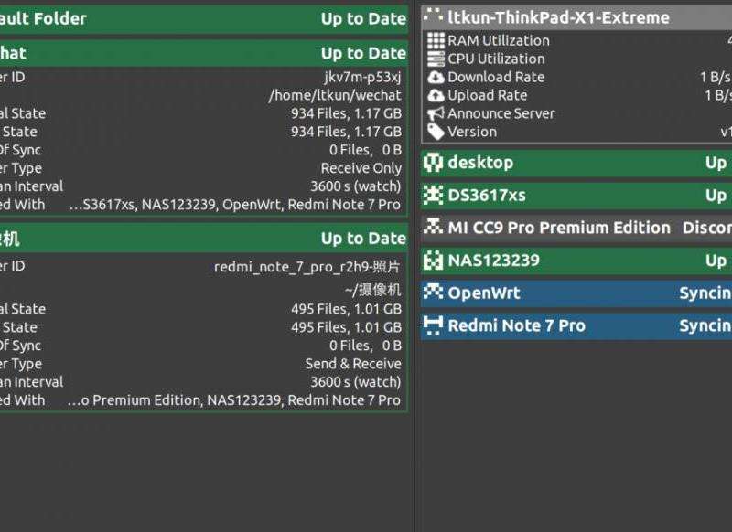Image resolution: width=732 pixels, height=532 pixels.
Task: Expand MI CC9 Pro Premium Edition device
Action: click(x=576, y=228)
